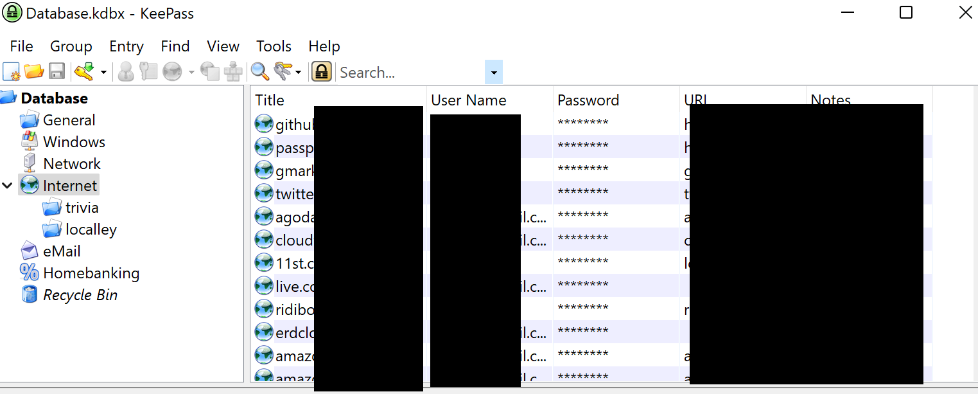Screen dimensions: 978x394
Task: Click the Open database folder icon
Action: (x=33, y=72)
